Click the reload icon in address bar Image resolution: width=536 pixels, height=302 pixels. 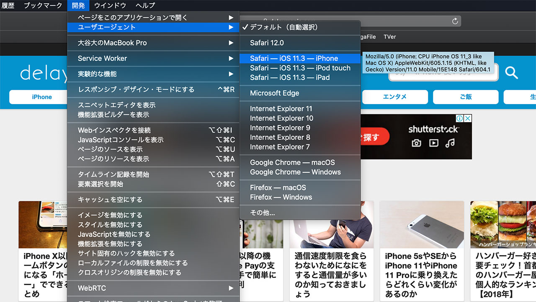click(x=455, y=21)
